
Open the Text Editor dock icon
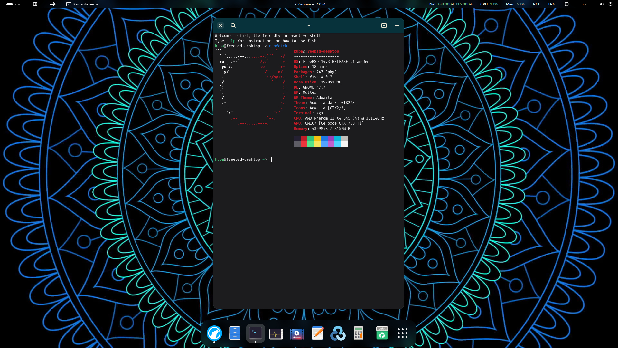click(317, 333)
